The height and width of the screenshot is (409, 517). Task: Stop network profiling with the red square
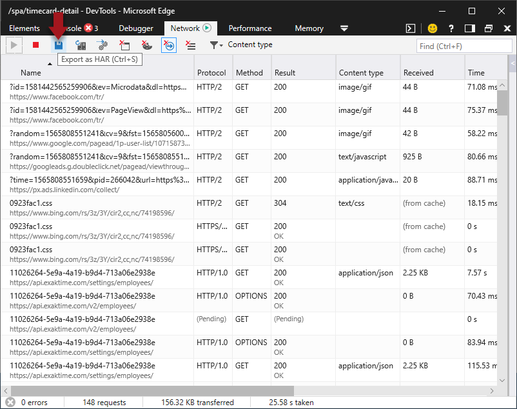tap(35, 45)
